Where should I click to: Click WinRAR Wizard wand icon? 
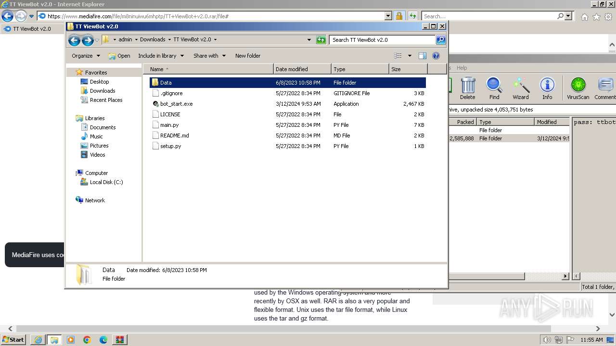tap(521, 88)
